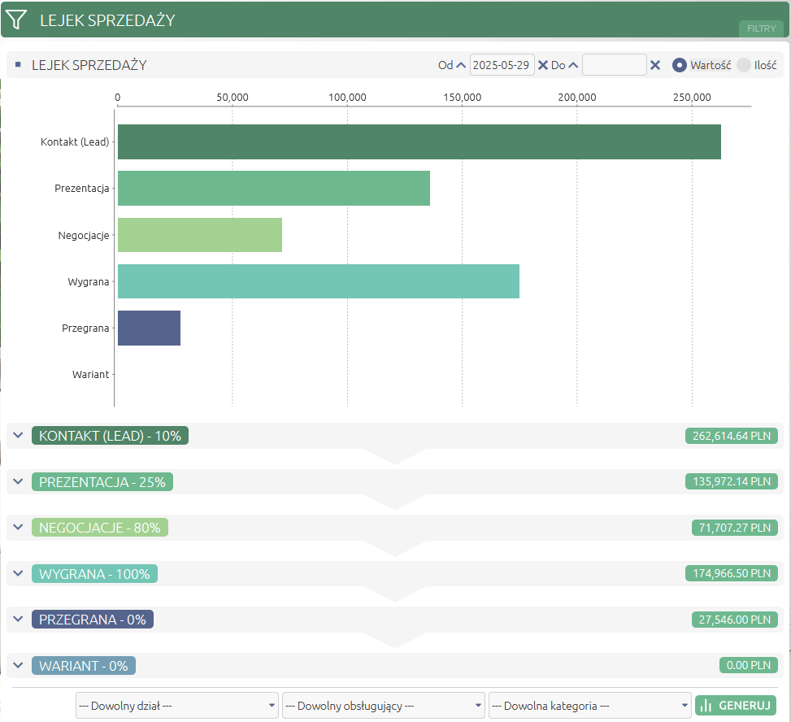Click the funnel icon in header
The width and height of the screenshot is (791, 722).
coord(16,20)
